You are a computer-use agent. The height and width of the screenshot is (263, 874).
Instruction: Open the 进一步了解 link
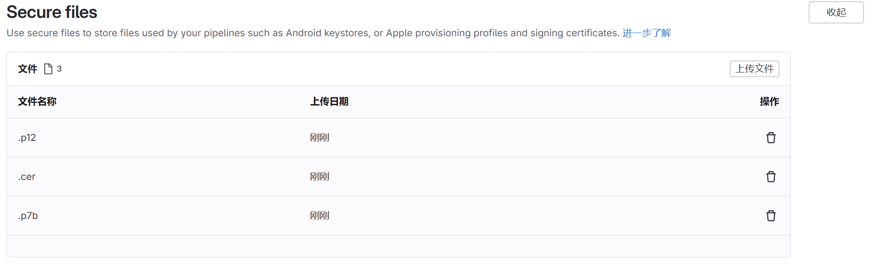(647, 33)
